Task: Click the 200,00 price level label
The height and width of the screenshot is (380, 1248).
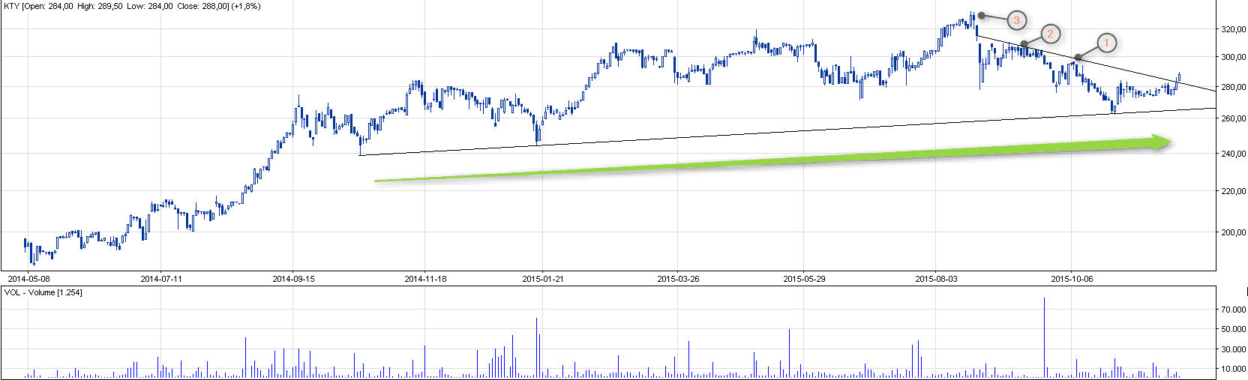Action: tap(1233, 232)
